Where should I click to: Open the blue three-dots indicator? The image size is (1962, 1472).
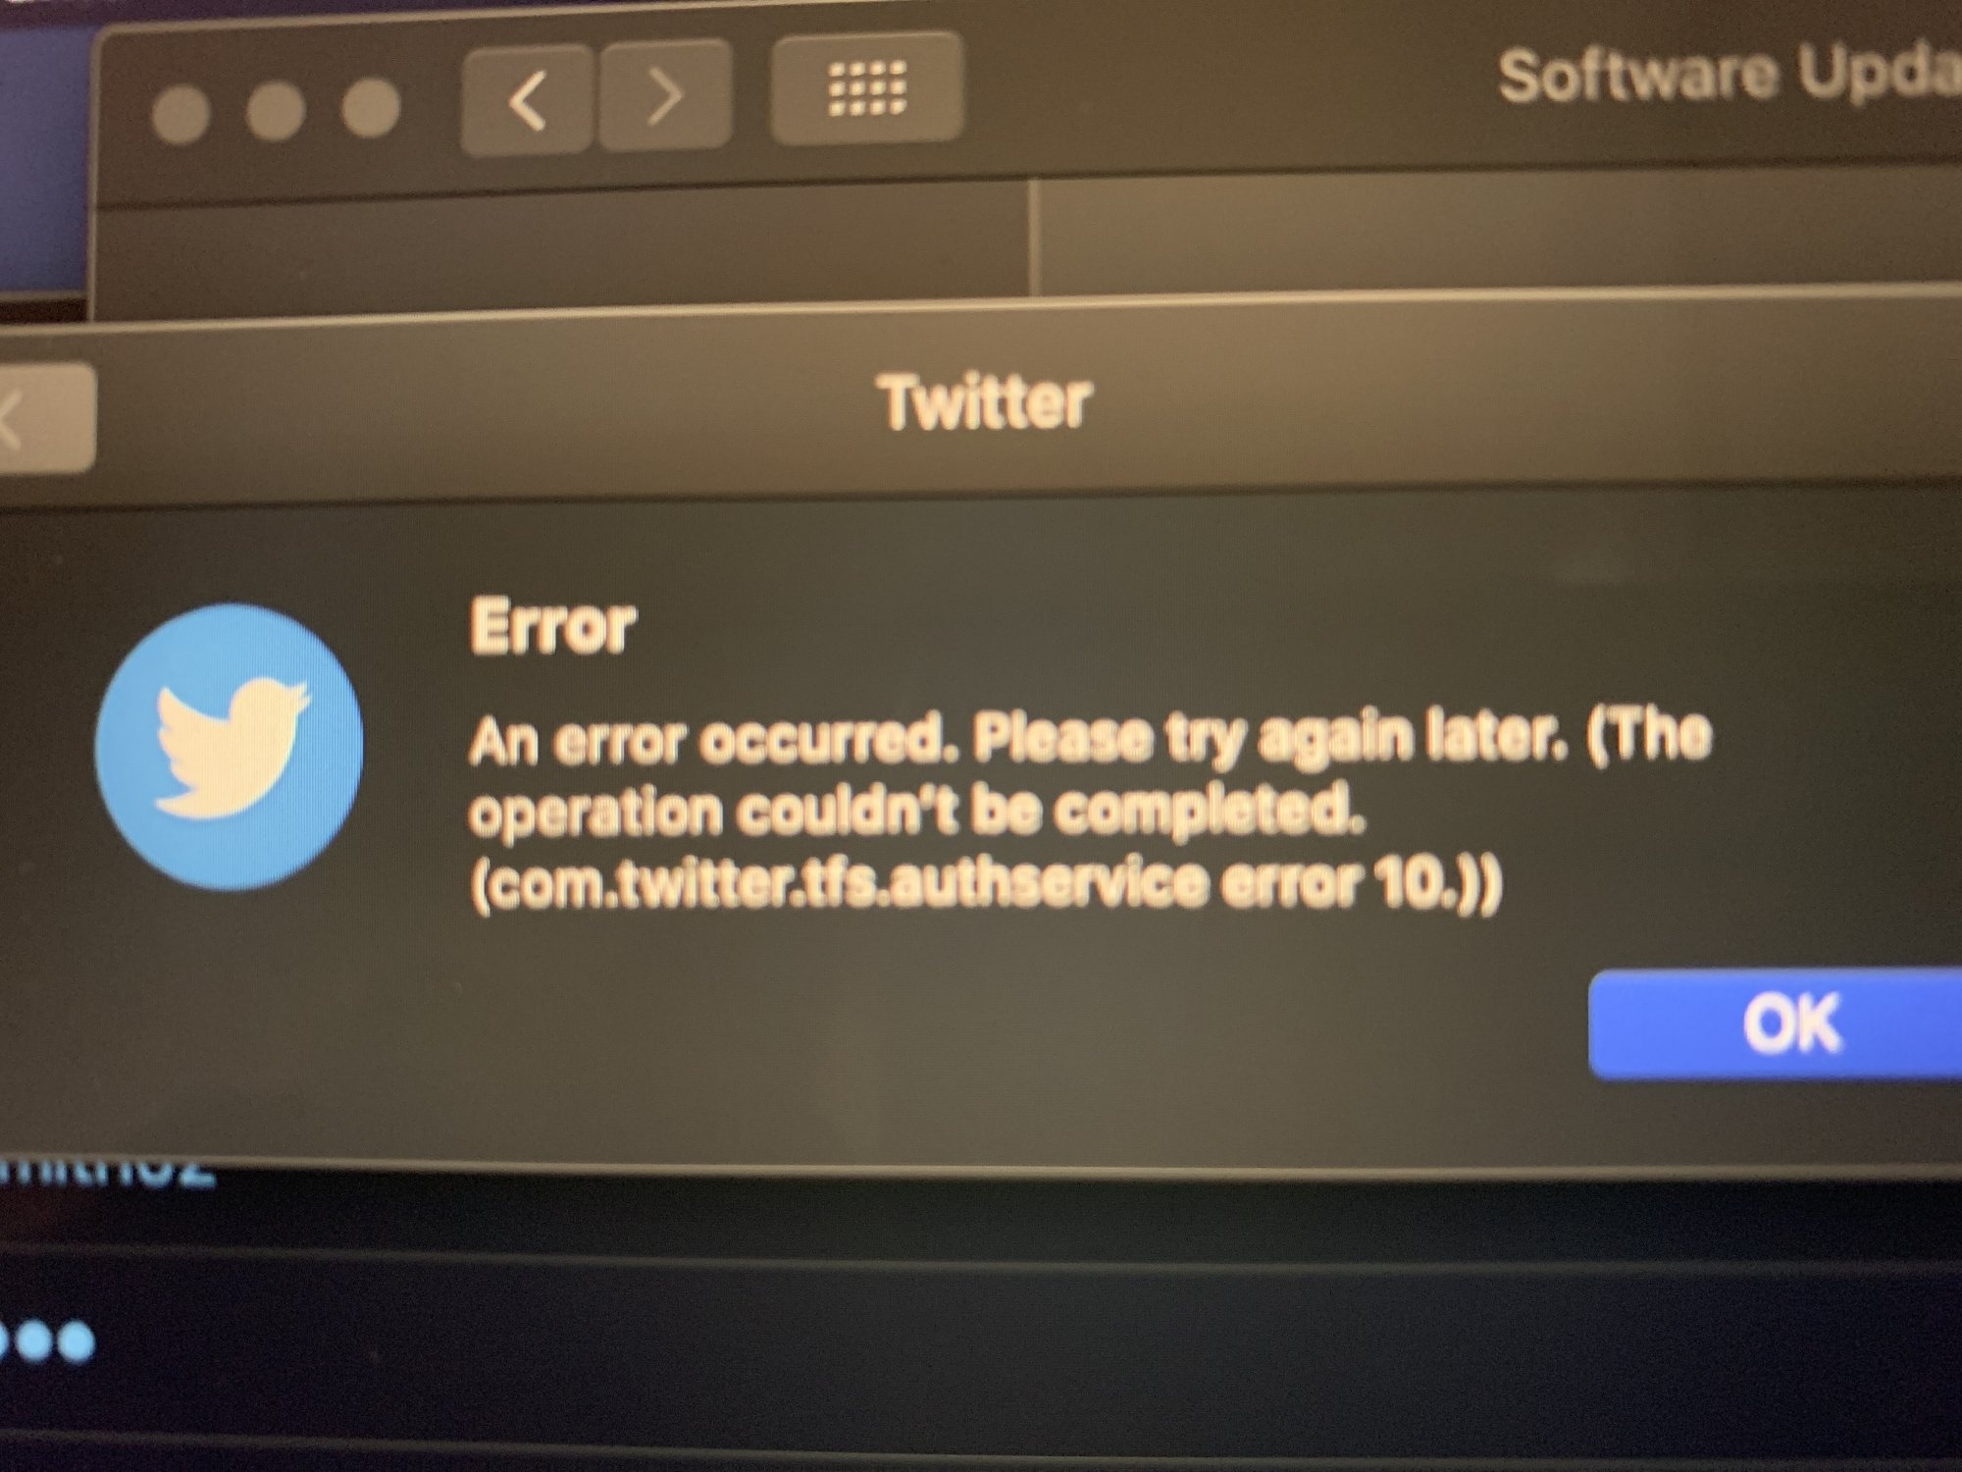coord(45,1341)
